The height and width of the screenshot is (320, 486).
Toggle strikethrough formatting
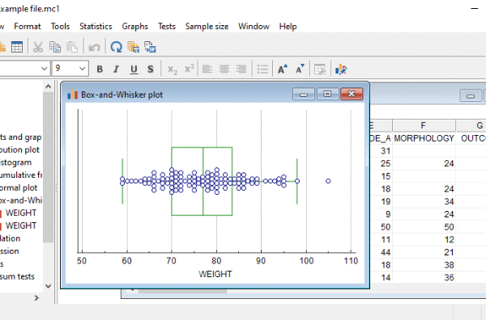[151, 69]
